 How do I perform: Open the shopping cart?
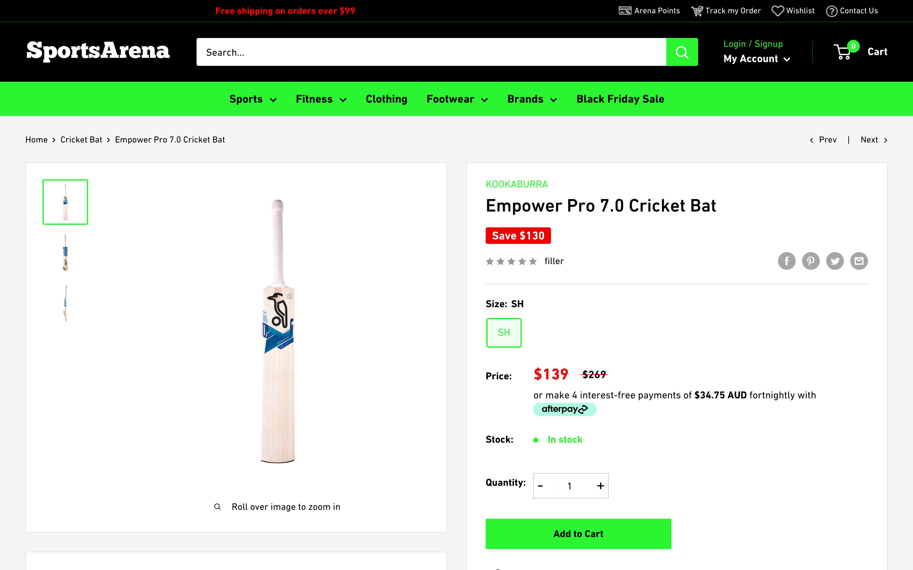(844, 52)
